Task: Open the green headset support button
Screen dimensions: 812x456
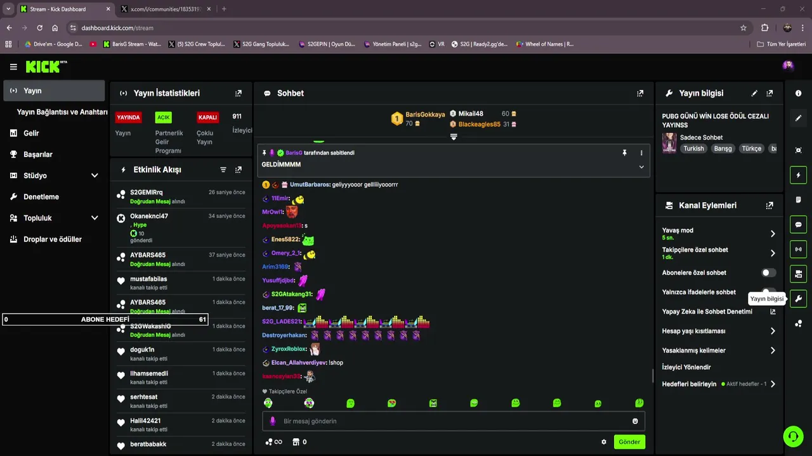Action: coord(793,436)
